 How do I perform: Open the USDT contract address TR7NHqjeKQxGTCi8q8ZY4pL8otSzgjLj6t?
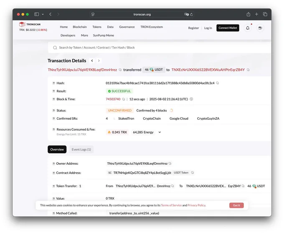[x=142, y=173]
